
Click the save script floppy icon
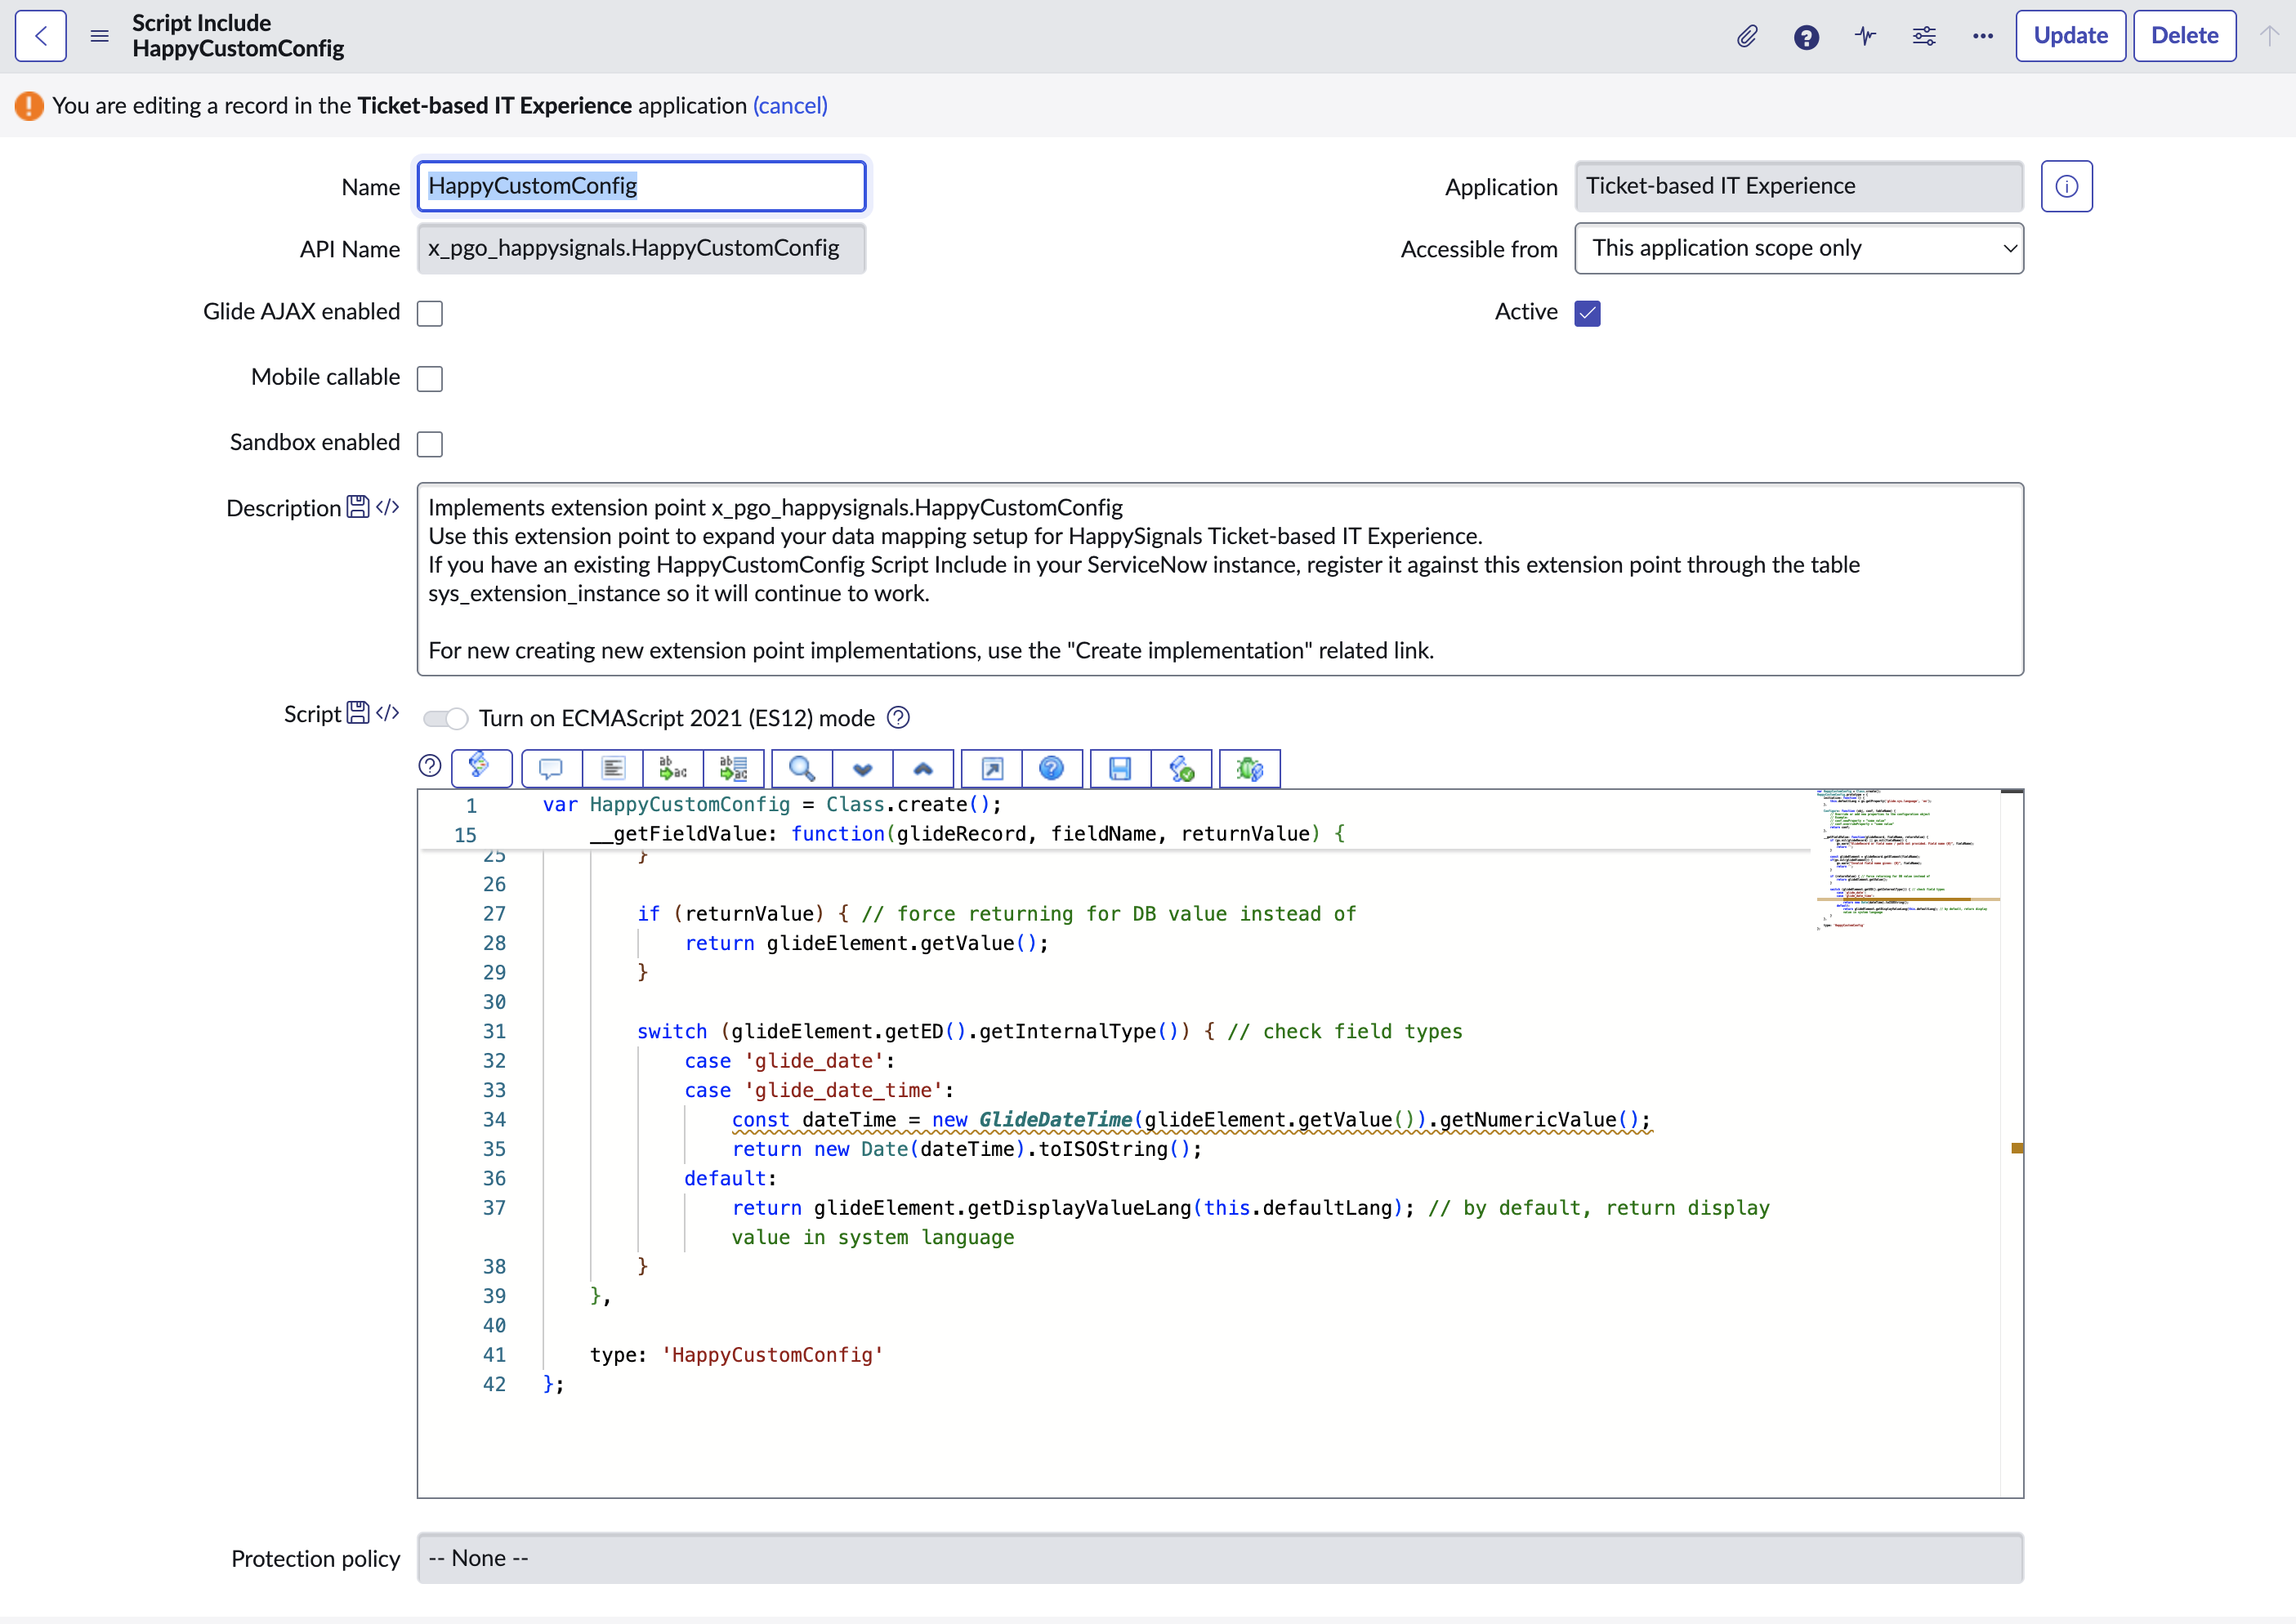1120,768
